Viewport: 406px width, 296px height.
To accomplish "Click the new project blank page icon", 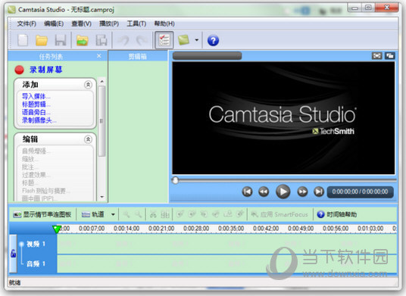I will click(23, 40).
